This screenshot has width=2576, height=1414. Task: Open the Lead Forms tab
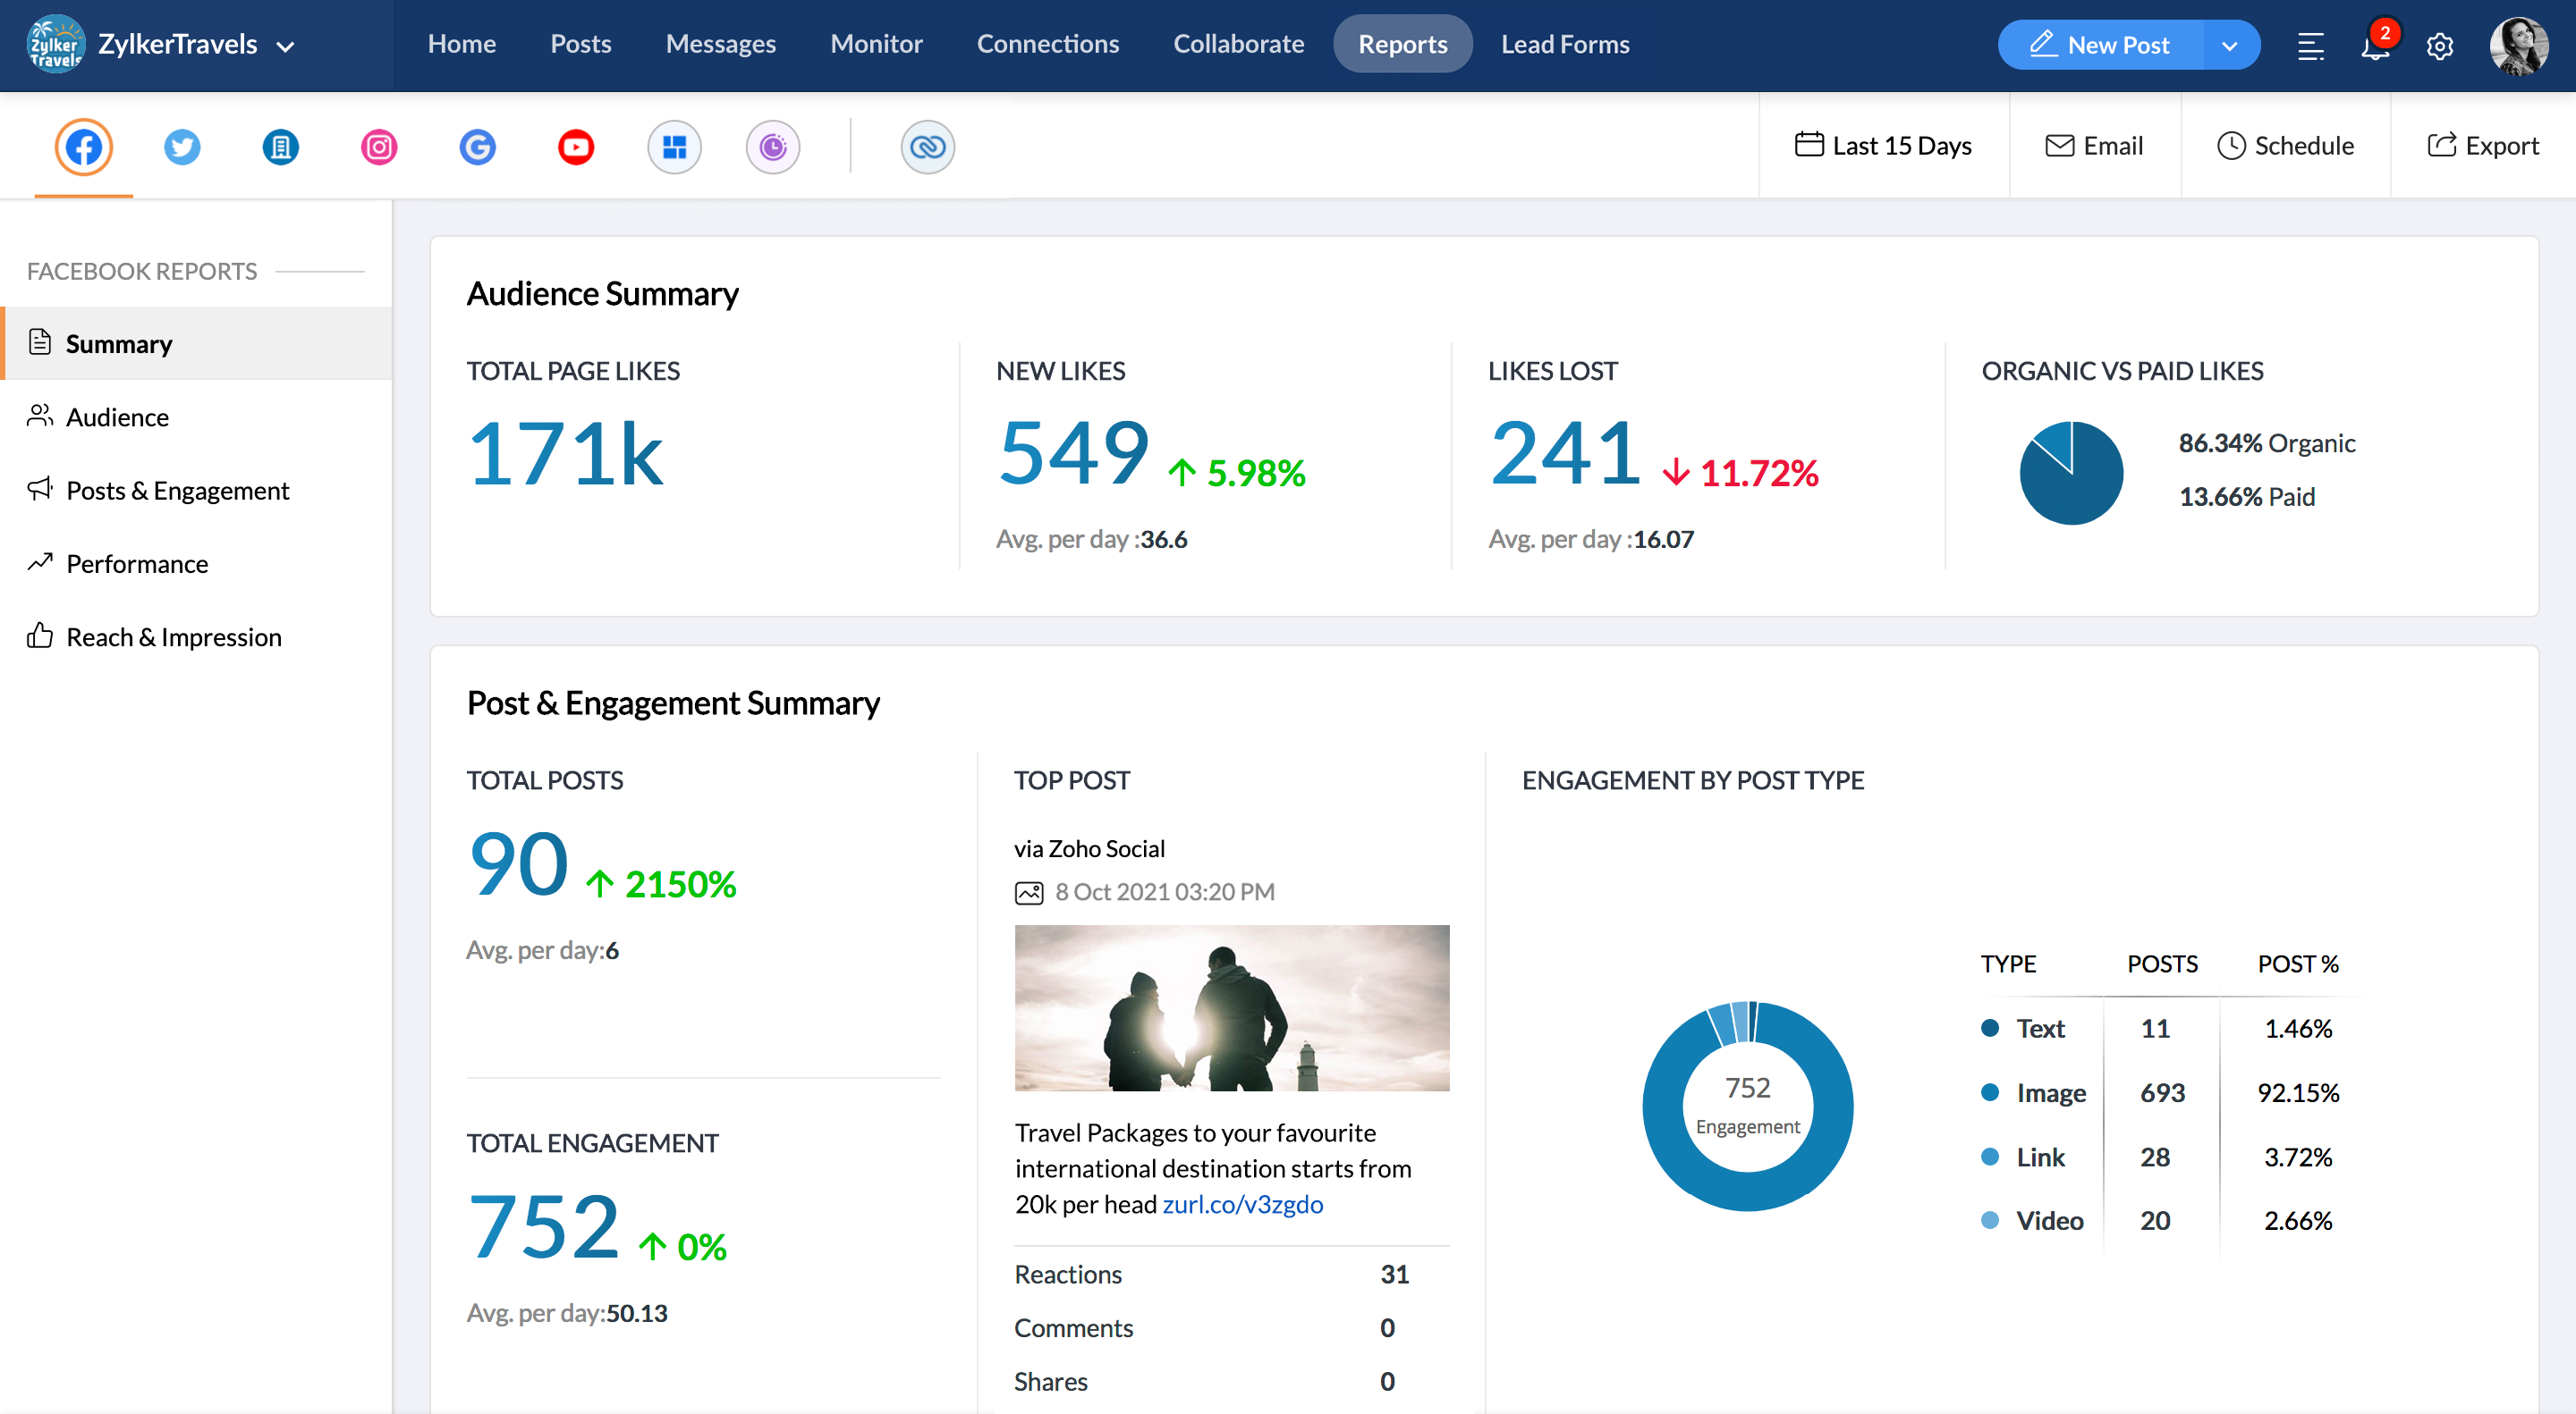point(1565,44)
